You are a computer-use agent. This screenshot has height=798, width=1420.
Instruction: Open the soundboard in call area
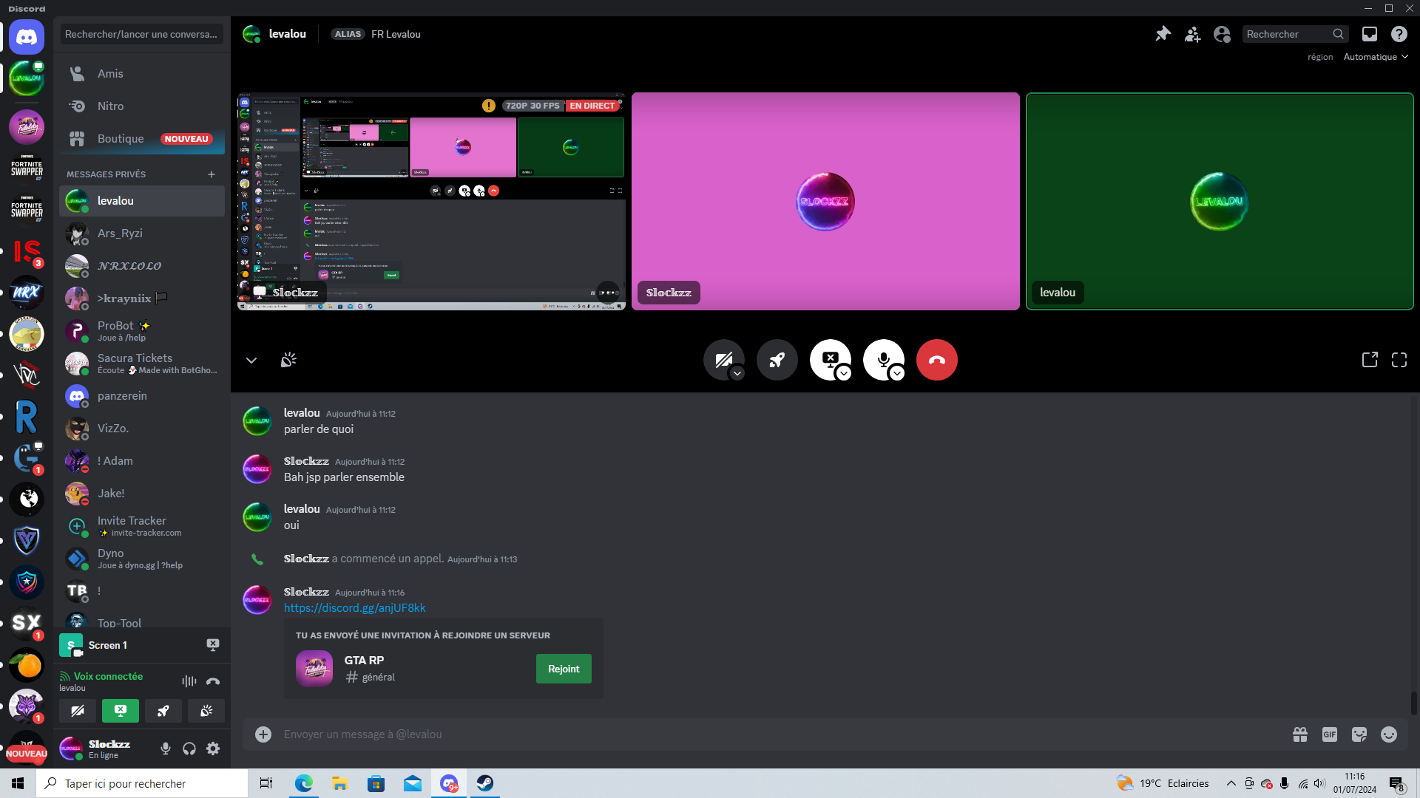pyautogui.click(x=288, y=360)
